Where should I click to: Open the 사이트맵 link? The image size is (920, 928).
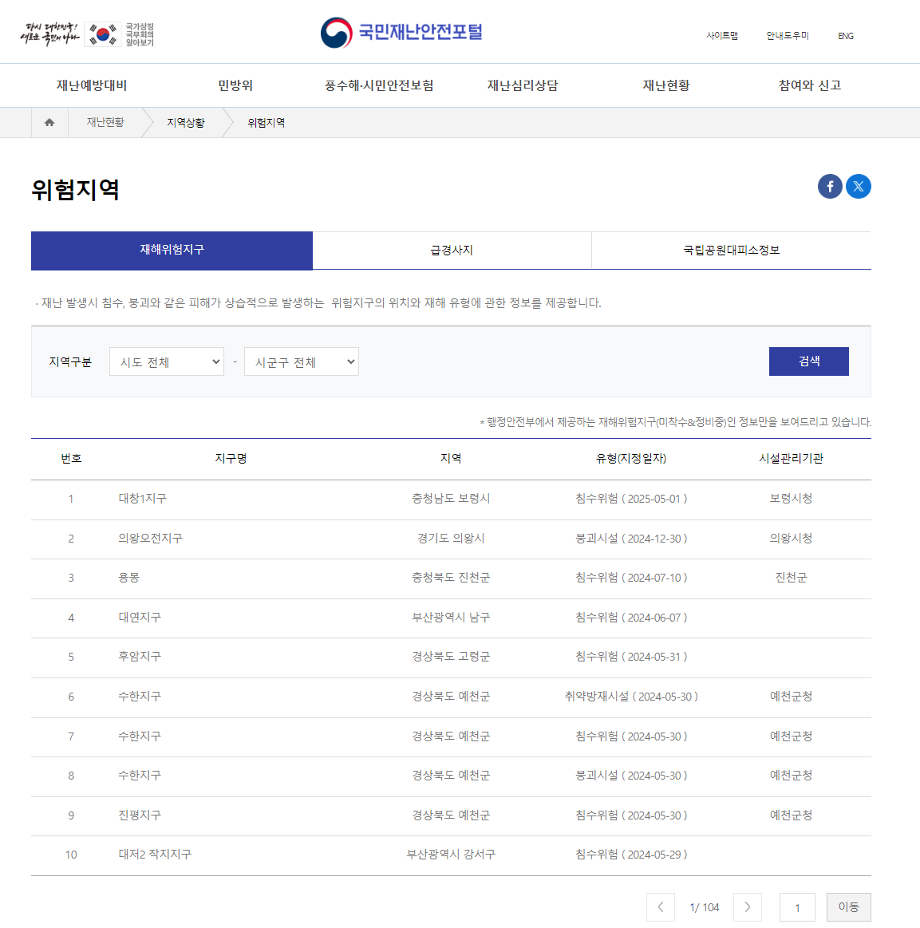click(722, 36)
